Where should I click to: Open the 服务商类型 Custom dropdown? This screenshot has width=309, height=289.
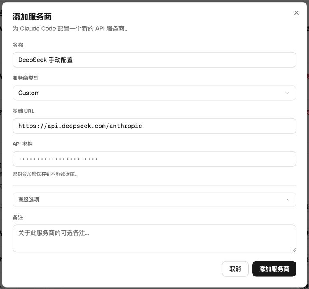(154, 93)
